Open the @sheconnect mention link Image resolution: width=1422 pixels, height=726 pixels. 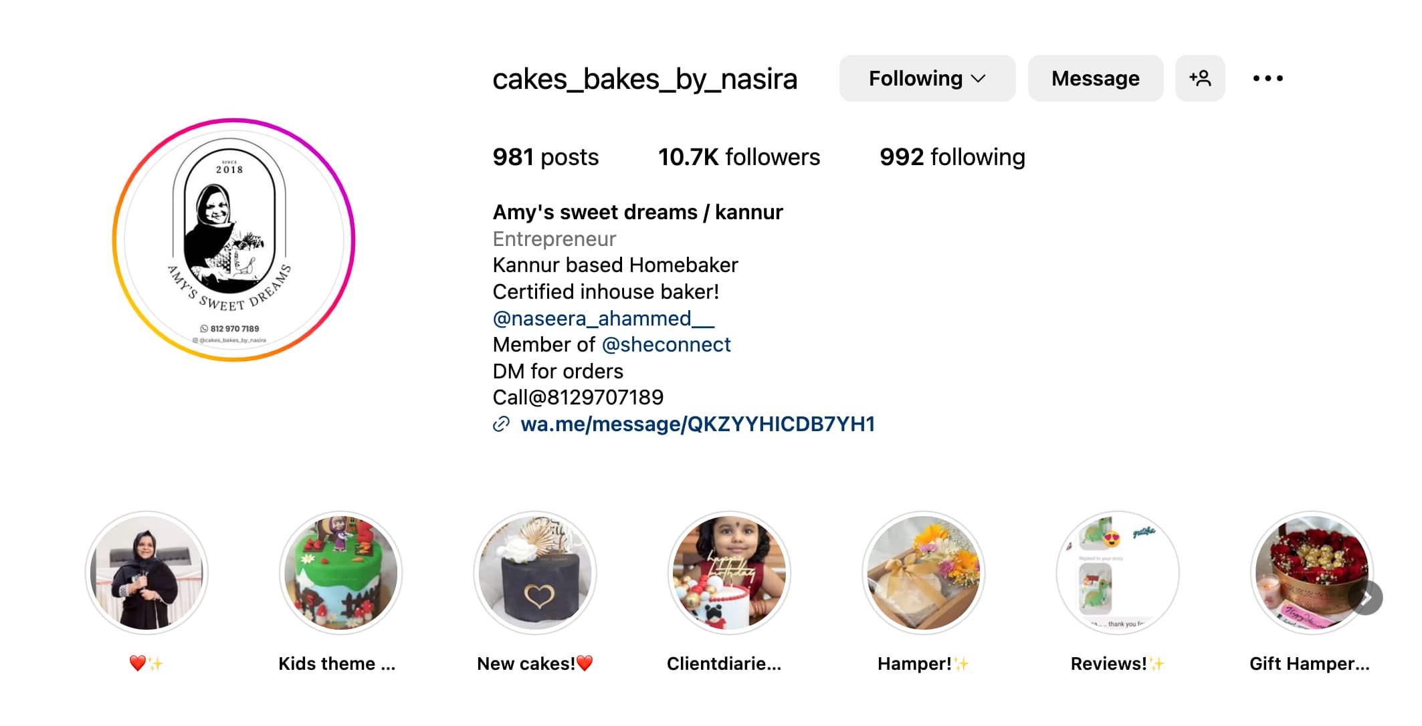[666, 345]
